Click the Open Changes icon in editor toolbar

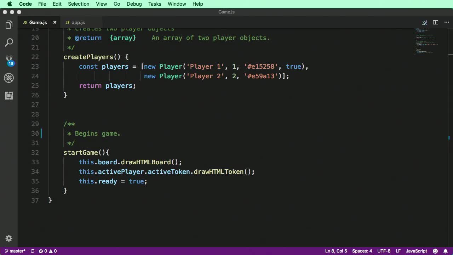click(x=424, y=22)
